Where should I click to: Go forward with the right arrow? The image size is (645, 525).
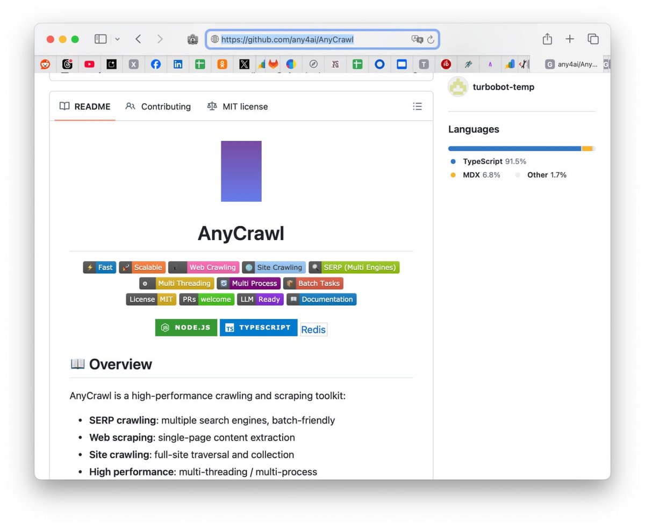[160, 39]
